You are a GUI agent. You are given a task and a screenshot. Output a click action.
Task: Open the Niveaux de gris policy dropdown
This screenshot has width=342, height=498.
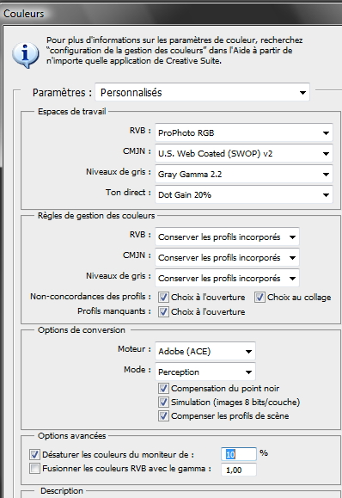click(x=227, y=278)
